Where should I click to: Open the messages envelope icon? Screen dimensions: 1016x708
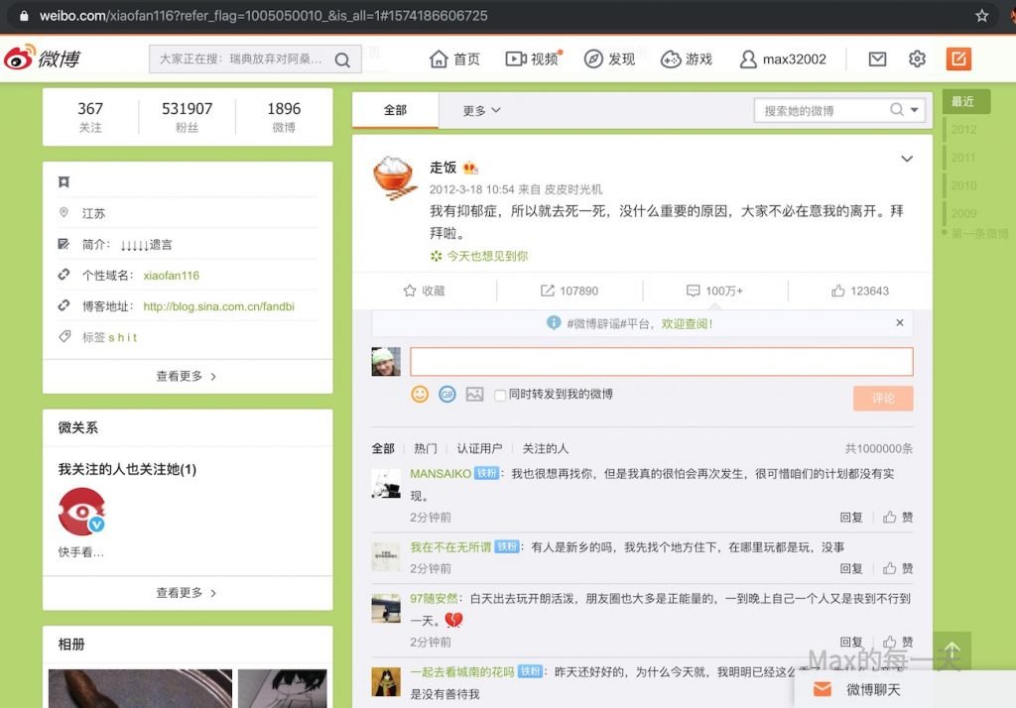tap(877, 59)
